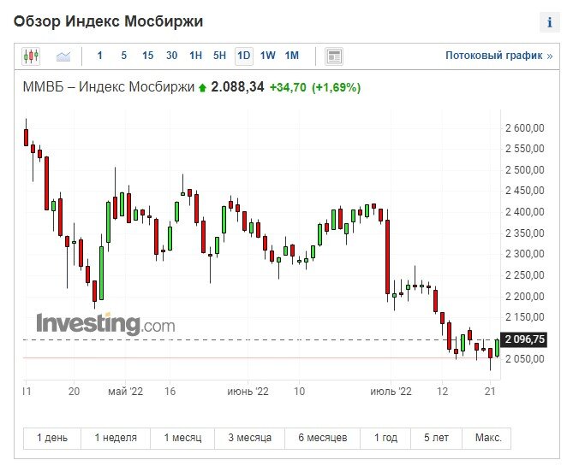Screen dimensions: 573x466
Task: Click the last green candle on chart
Action: (x=498, y=348)
